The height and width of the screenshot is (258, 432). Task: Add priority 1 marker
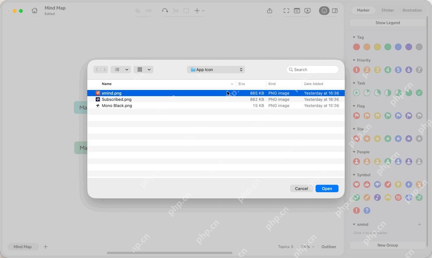pos(356,70)
